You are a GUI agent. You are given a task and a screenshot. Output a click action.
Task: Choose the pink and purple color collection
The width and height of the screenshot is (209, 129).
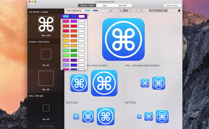(74, 21)
